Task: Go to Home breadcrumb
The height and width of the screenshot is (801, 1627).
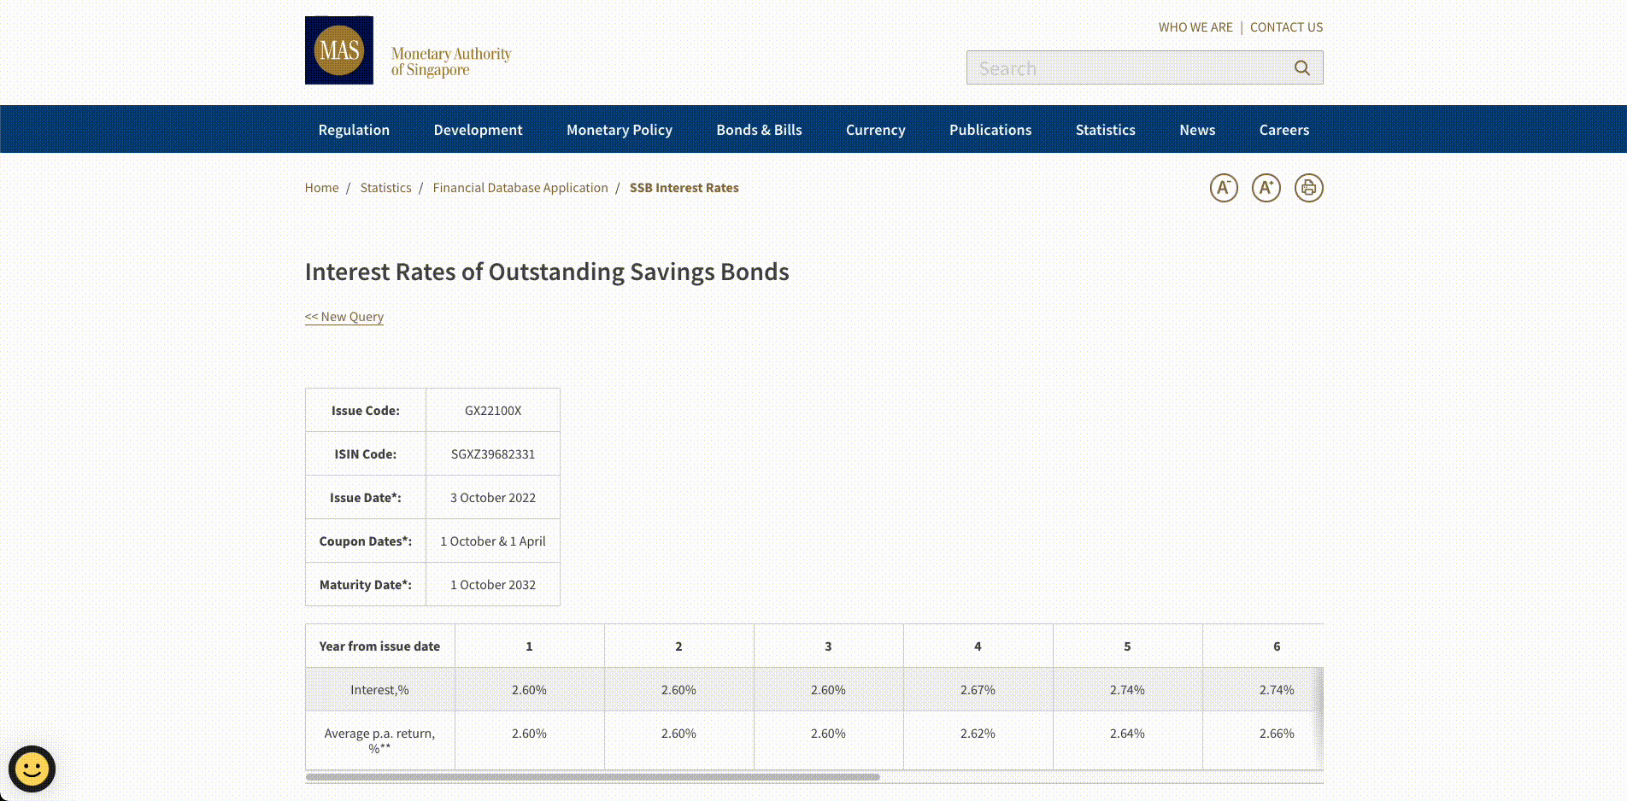Action: pyautogui.click(x=321, y=188)
